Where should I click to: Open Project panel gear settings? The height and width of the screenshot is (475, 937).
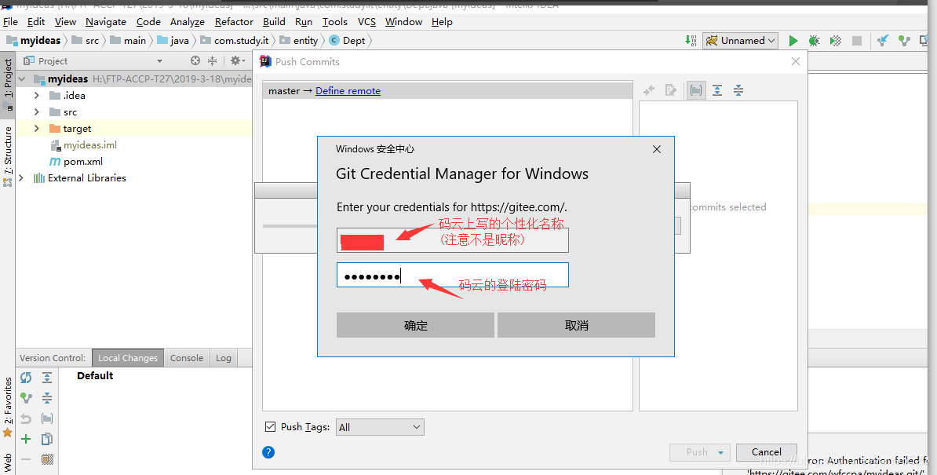[x=237, y=61]
